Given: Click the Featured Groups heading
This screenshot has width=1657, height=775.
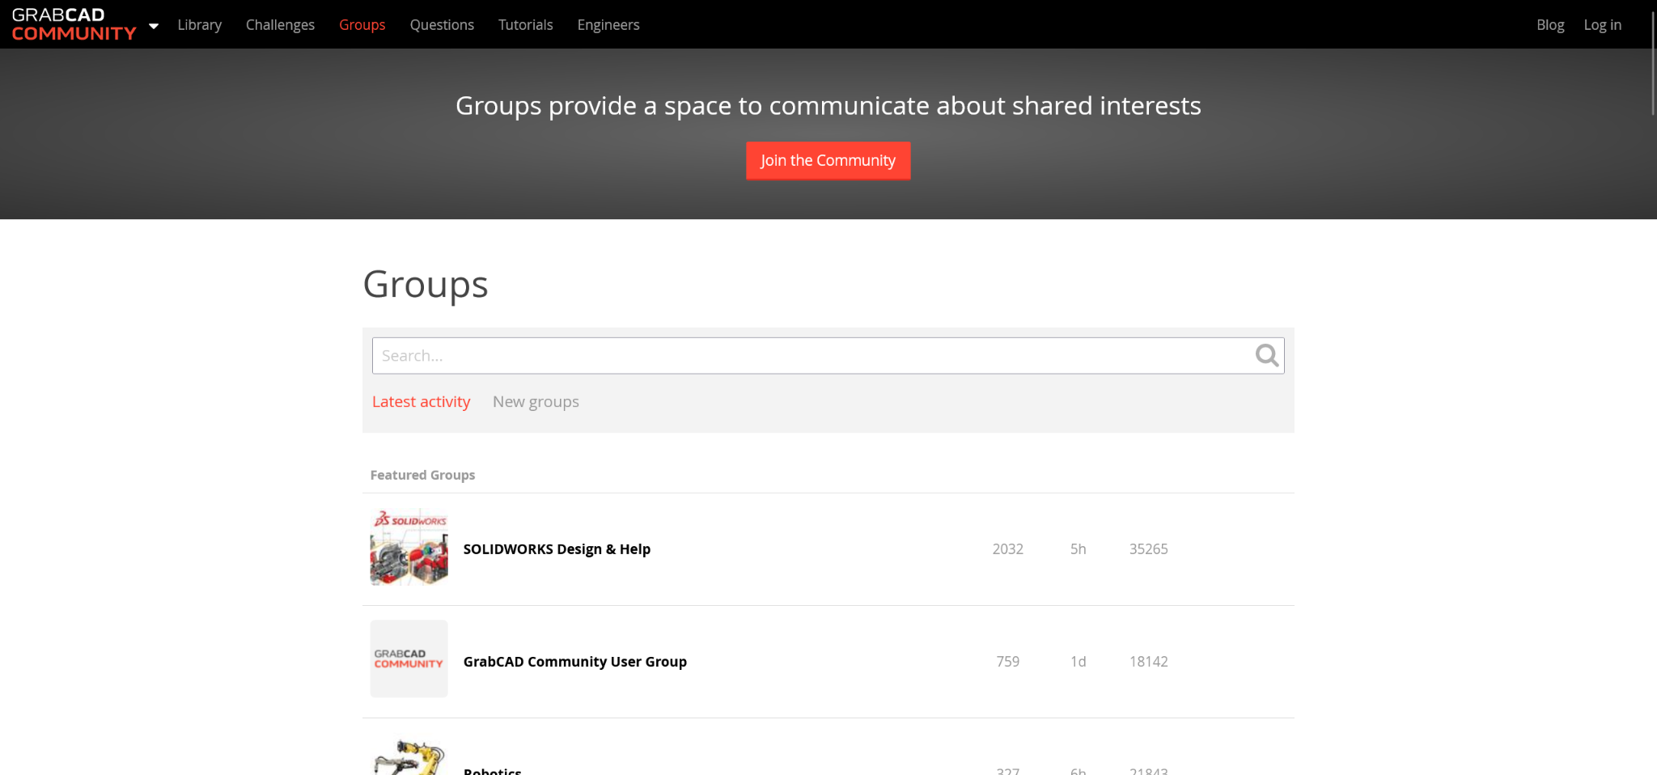Looking at the screenshot, I should (x=422, y=475).
